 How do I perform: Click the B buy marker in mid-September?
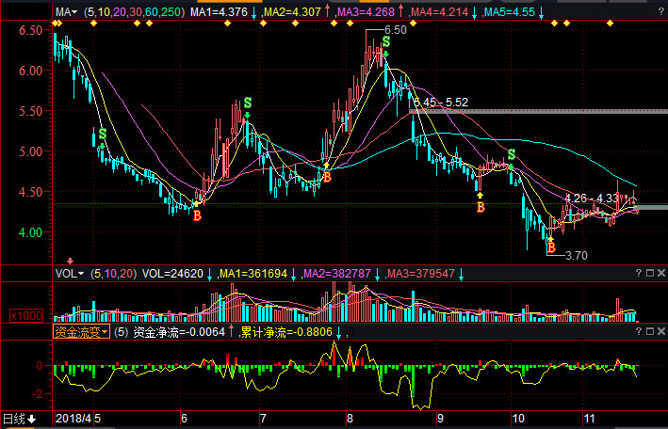480,206
